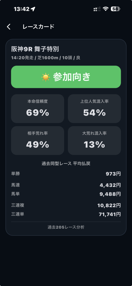
Task: Tap the cellular signal bars icon
Action: 97,9
